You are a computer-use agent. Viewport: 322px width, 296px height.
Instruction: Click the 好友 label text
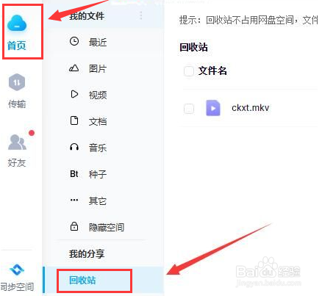tap(17, 162)
